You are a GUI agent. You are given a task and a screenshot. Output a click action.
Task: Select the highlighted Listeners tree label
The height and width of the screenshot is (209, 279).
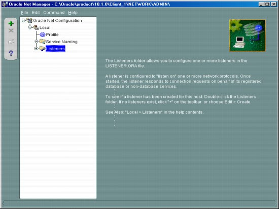[x=55, y=49]
